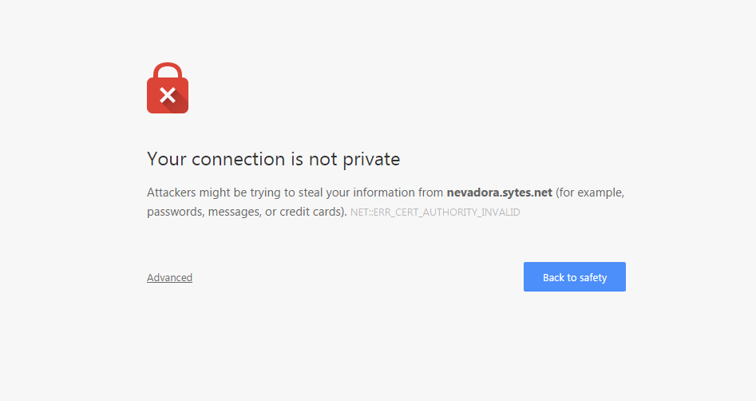The height and width of the screenshot is (401, 756).
Task: Click the word "steal" in the warning
Action: pos(311,193)
